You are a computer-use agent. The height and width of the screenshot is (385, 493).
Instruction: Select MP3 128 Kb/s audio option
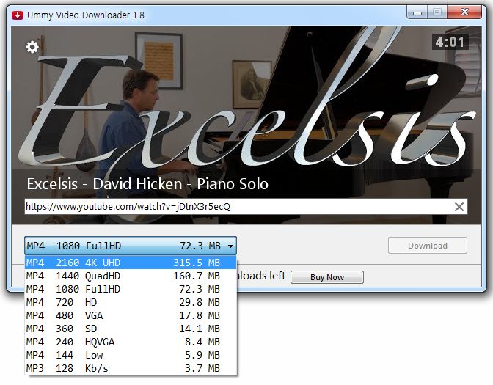(131, 368)
